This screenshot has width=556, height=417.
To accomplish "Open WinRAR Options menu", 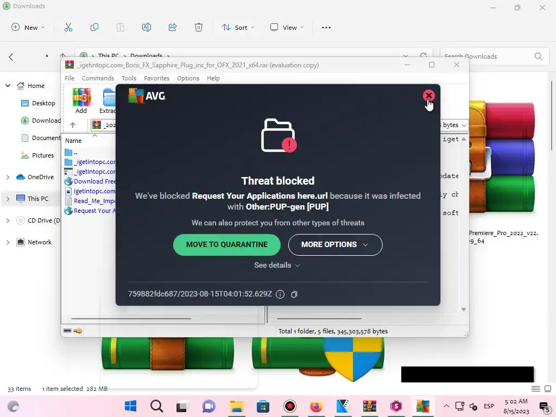I will [188, 78].
